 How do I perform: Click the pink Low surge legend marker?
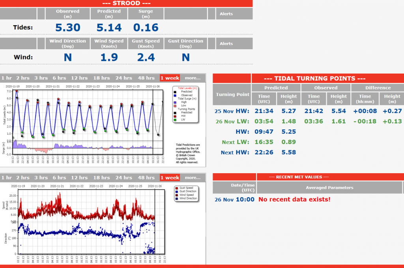click(174, 105)
